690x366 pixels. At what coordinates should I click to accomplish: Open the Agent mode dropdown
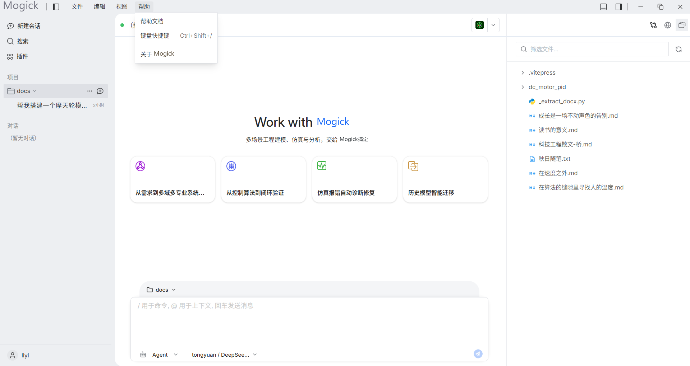(159, 355)
